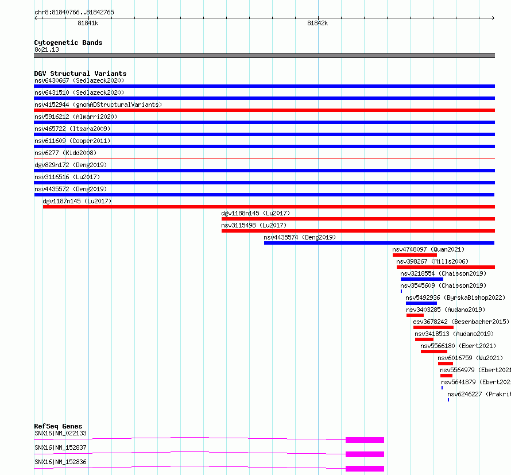The image size is (511, 475).
Task: Click the small blue tick under nsv3545609
Action: coord(401,291)
